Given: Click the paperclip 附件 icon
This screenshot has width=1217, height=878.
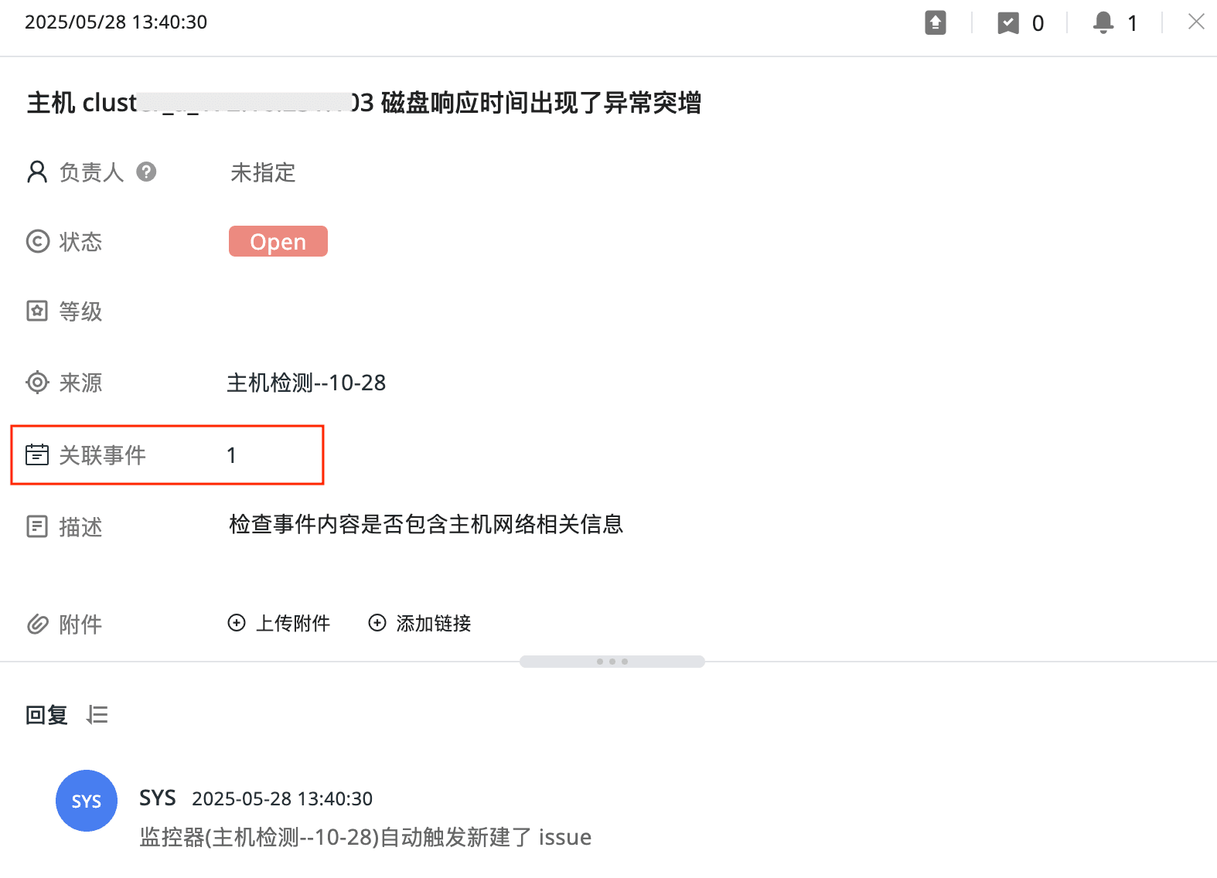Looking at the screenshot, I should [37, 624].
